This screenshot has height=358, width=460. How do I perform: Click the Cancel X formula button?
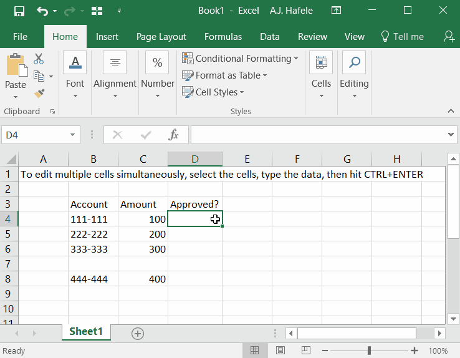pyautogui.click(x=117, y=135)
